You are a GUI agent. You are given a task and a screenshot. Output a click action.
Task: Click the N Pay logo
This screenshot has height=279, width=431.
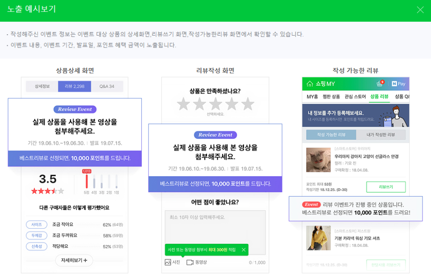(x=398, y=84)
